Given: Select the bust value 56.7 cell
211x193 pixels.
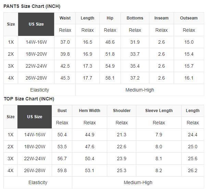Looking at the screenshot, I should click(x=62, y=158).
